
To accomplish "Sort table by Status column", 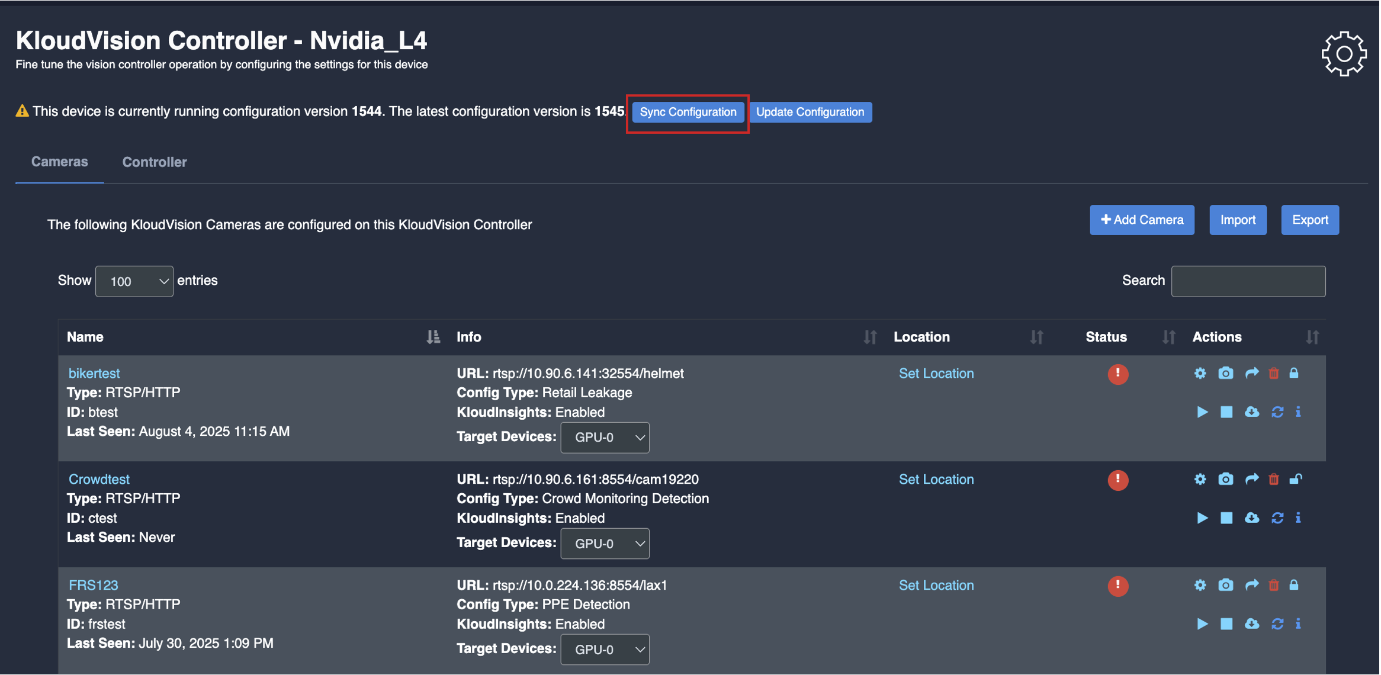I will pyautogui.click(x=1168, y=337).
